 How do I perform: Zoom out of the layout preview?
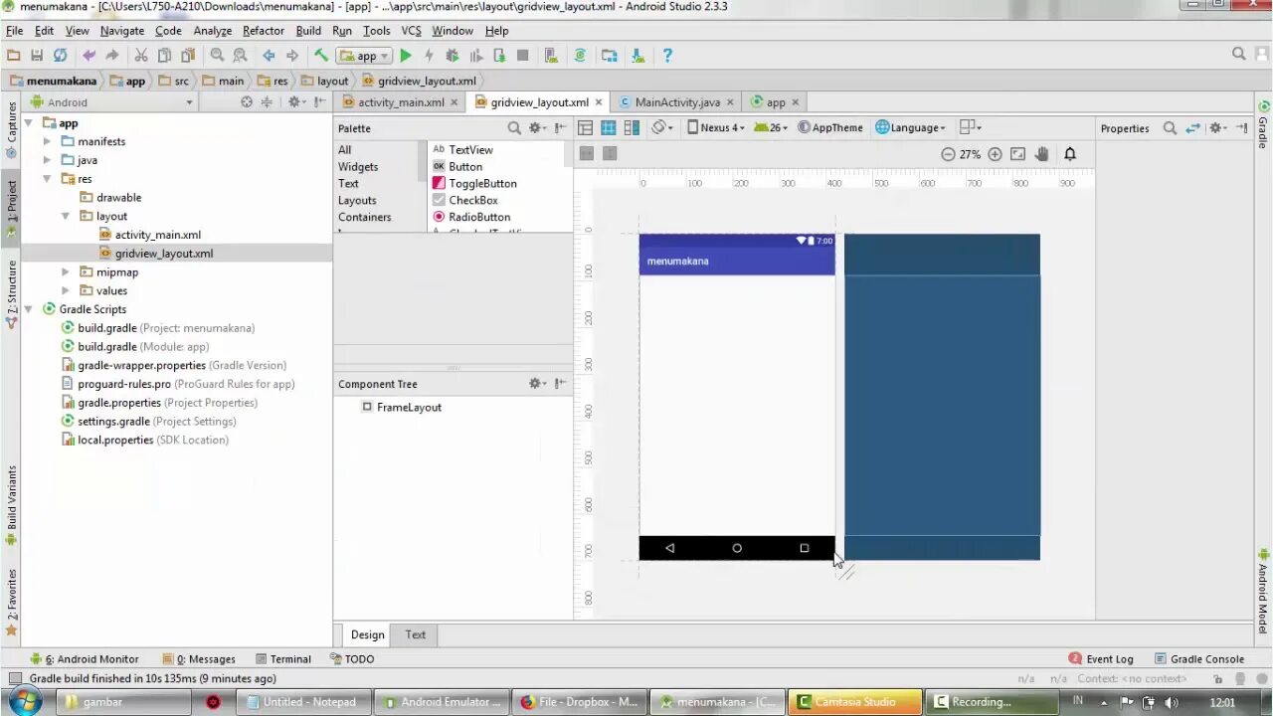click(x=948, y=154)
